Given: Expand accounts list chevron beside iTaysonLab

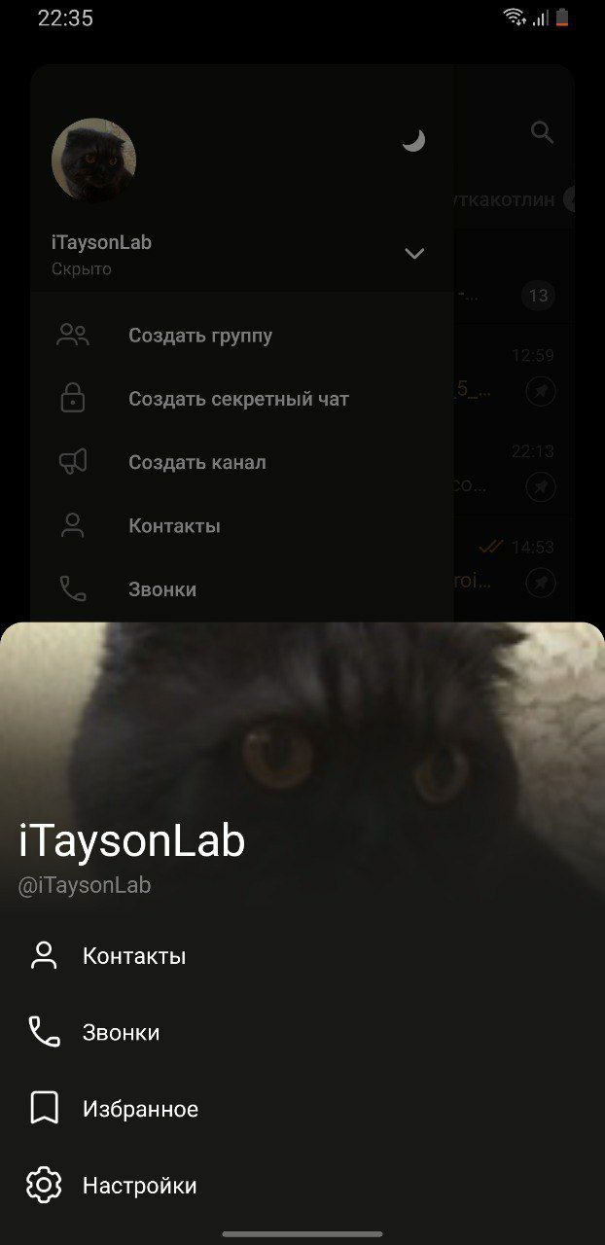Looking at the screenshot, I should (x=414, y=254).
